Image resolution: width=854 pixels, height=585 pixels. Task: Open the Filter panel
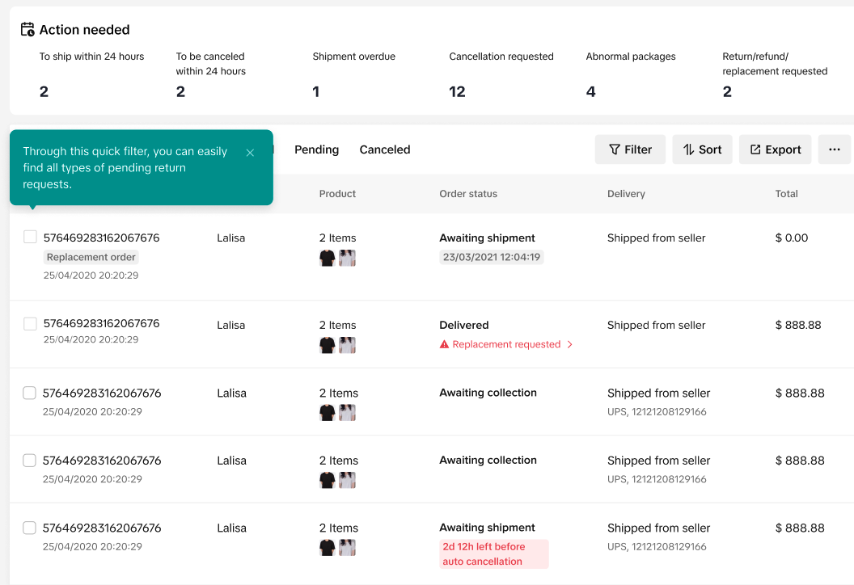630,149
